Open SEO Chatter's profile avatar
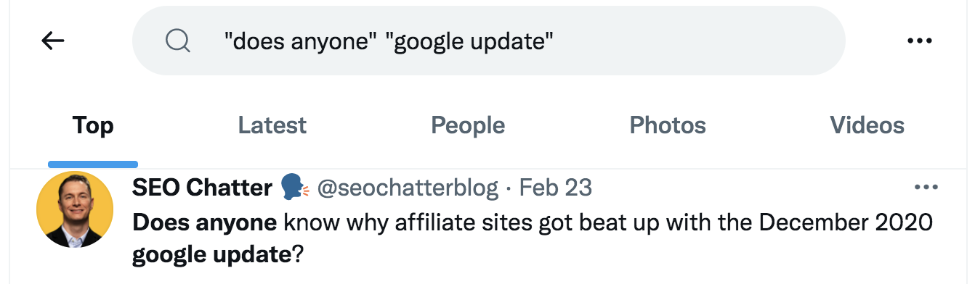Viewport: 975px width, 284px height. (75, 209)
